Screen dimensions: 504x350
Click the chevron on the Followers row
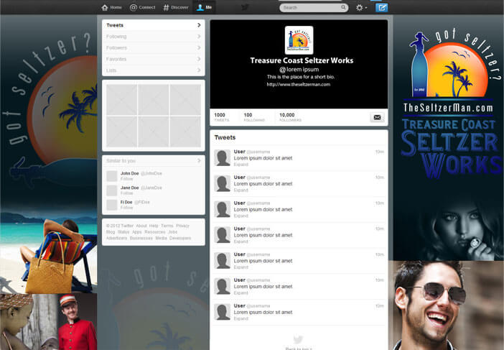tap(199, 47)
